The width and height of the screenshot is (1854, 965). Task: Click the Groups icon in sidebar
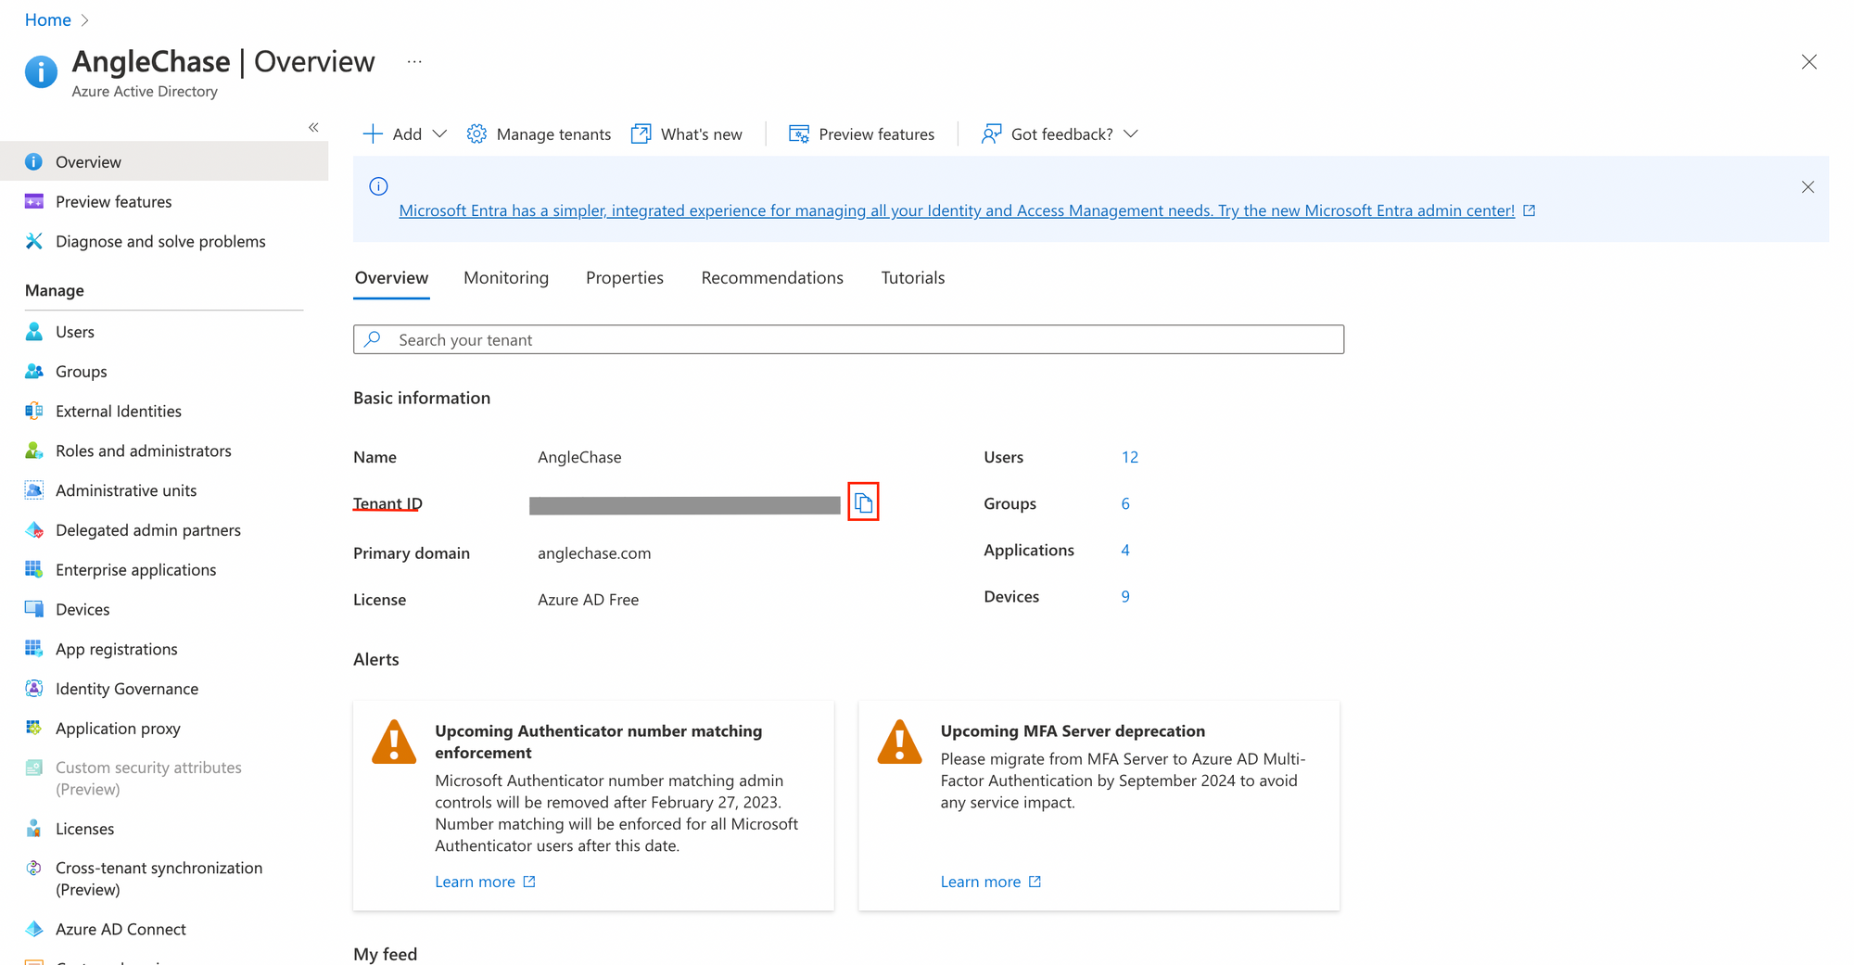(x=34, y=372)
